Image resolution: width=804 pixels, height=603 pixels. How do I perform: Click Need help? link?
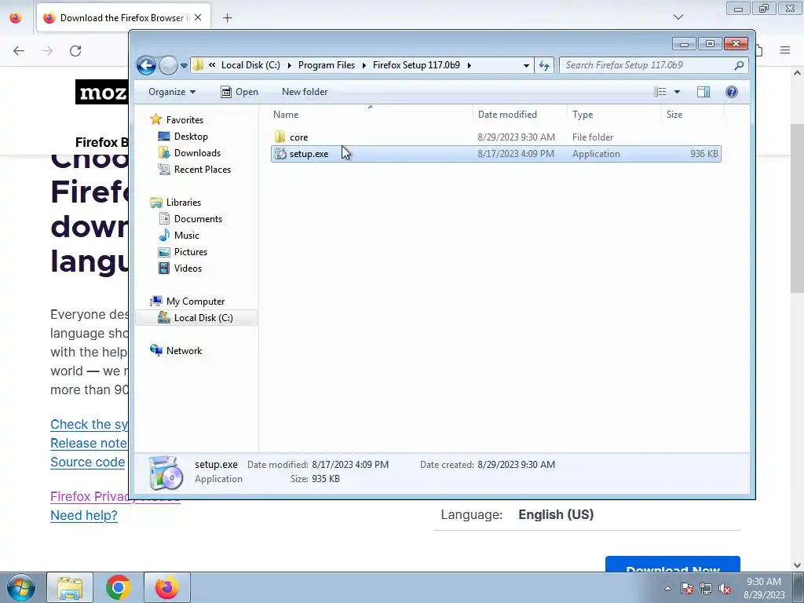coord(83,515)
